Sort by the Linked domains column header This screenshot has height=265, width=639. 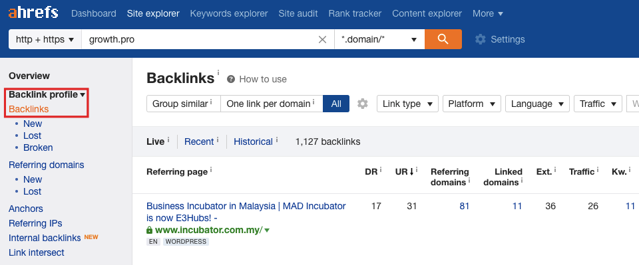pos(503,177)
